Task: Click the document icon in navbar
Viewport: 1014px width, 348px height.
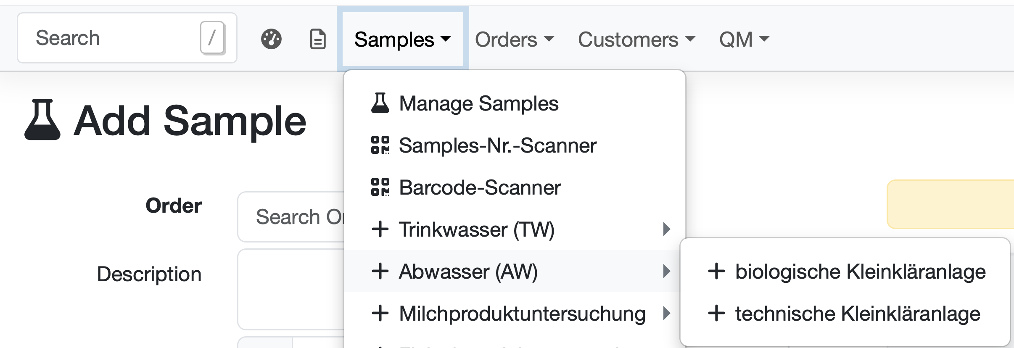Action: [318, 40]
